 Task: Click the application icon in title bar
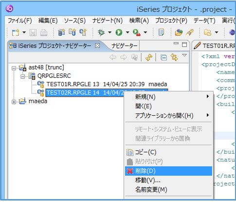[9, 9]
